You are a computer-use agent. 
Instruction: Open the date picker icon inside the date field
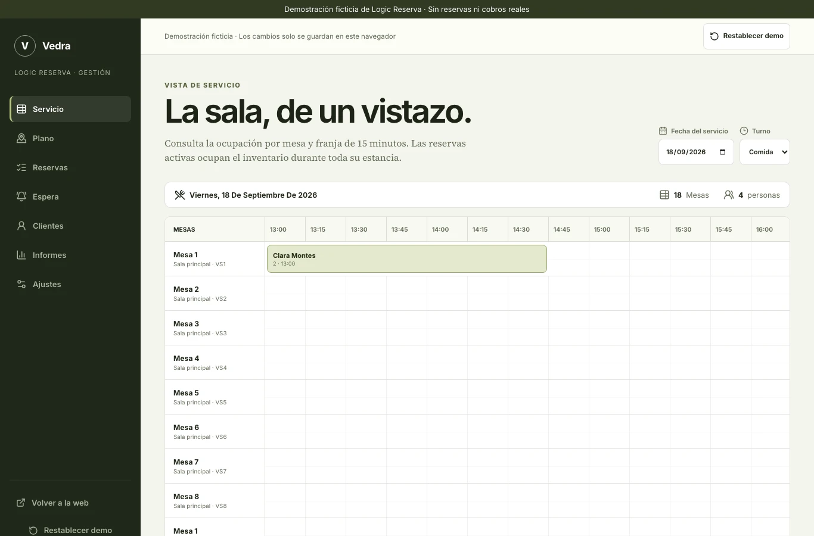pos(722,152)
